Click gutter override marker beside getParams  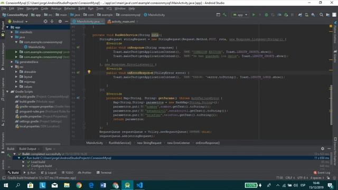[78, 98]
